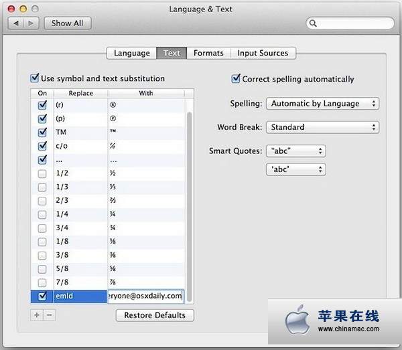Screen dimensions: 402x350
Task: Disable Correct spelling automatically checkbox
Action: [x=236, y=79]
